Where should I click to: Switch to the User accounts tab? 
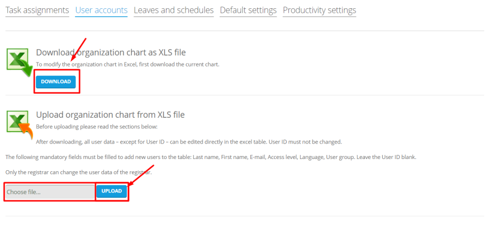point(101,10)
